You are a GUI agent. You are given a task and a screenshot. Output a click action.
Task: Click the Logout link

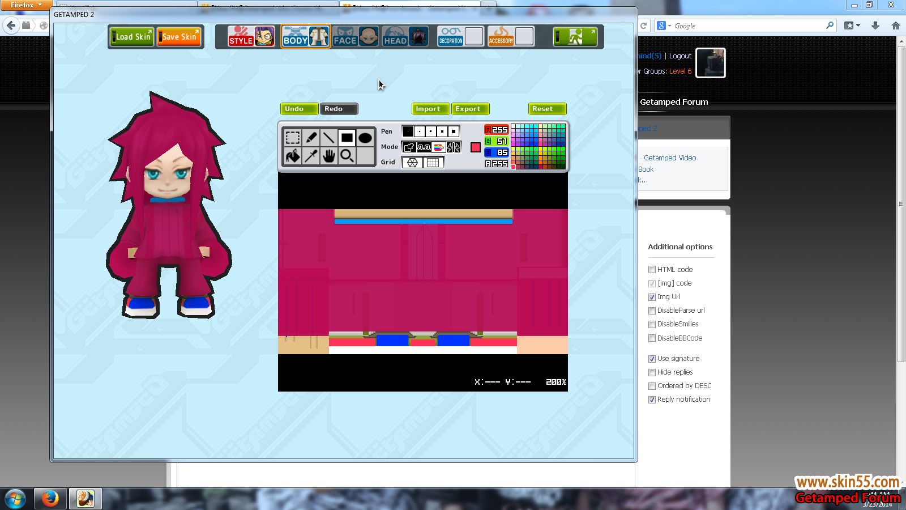pyautogui.click(x=680, y=56)
